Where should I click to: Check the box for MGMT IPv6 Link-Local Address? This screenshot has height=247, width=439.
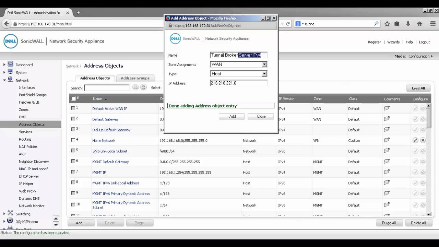pos(73,182)
